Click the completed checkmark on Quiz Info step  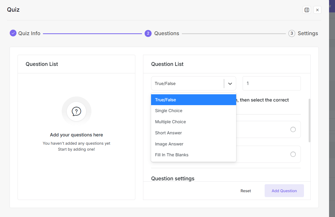(13, 33)
